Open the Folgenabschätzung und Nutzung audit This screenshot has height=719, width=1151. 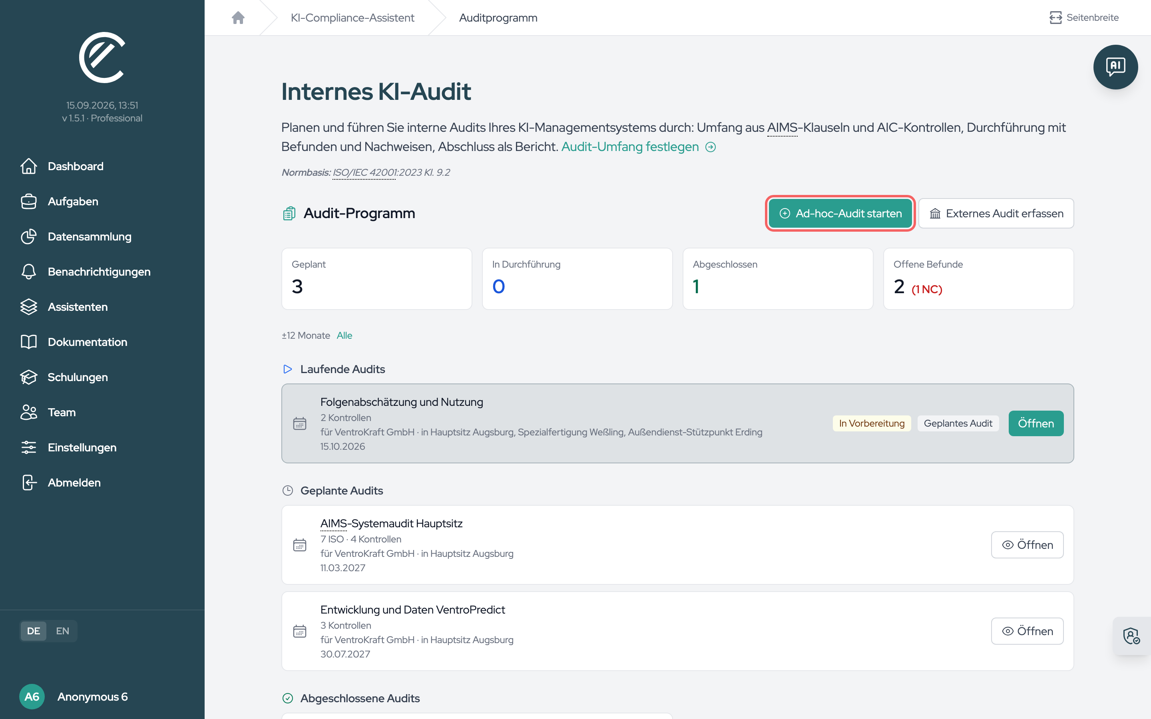1036,423
